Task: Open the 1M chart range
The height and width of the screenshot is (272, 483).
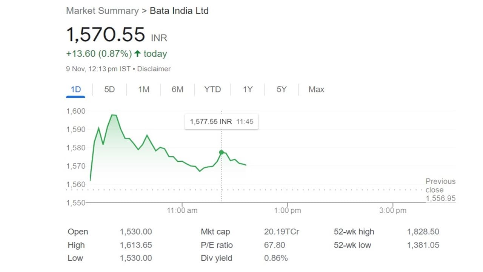Action: [143, 90]
